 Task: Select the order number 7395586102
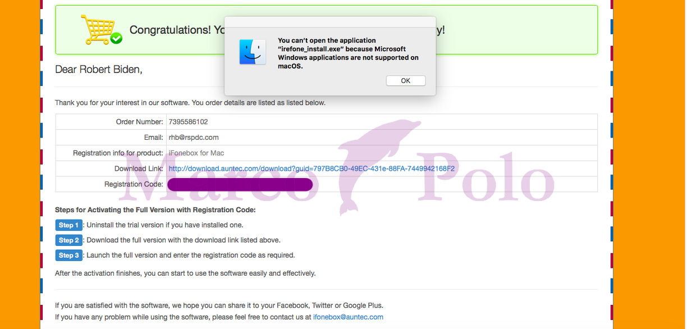click(188, 122)
